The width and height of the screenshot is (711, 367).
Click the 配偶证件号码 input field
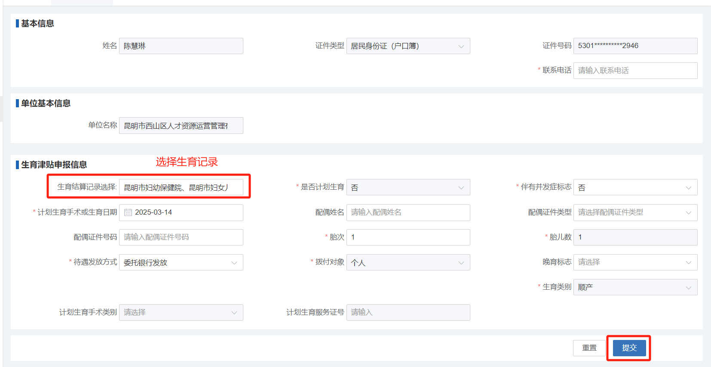(181, 237)
